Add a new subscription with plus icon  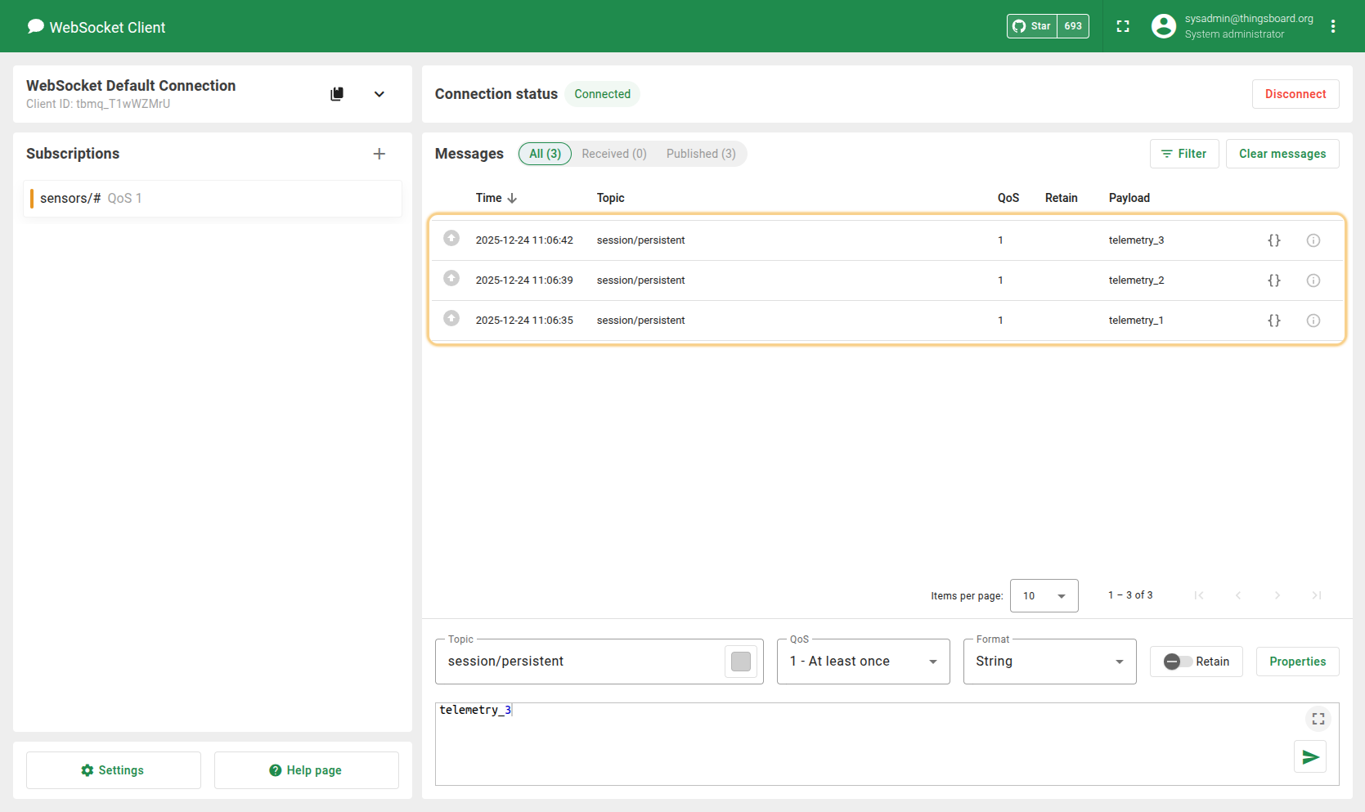(379, 154)
